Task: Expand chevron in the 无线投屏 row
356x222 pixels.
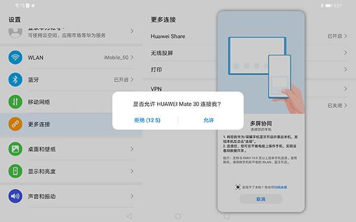Action: (x=345, y=53)
